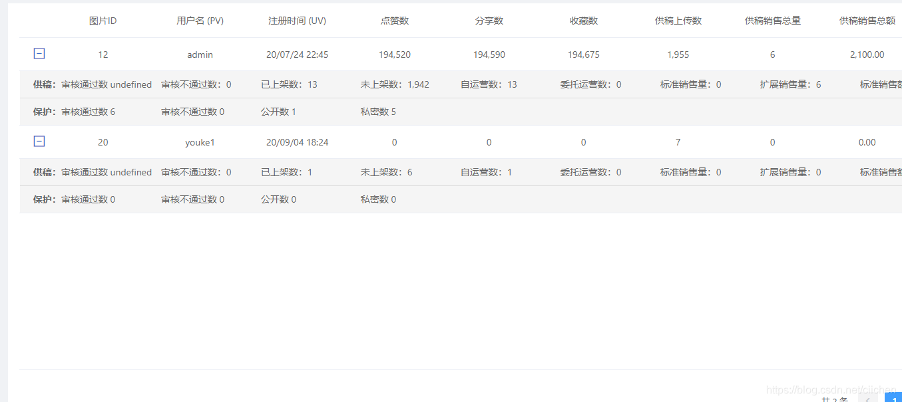Click the 分享数 column header
The height and width of the screenshot is (402, 902).
489,21
